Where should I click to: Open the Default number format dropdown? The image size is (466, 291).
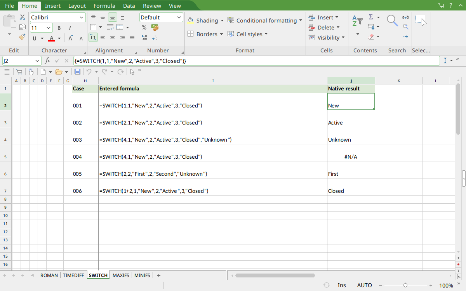click(x=179, y=17)
